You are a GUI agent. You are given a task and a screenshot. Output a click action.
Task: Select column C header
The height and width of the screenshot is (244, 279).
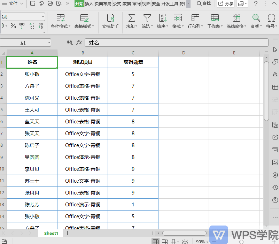(133, 53)
